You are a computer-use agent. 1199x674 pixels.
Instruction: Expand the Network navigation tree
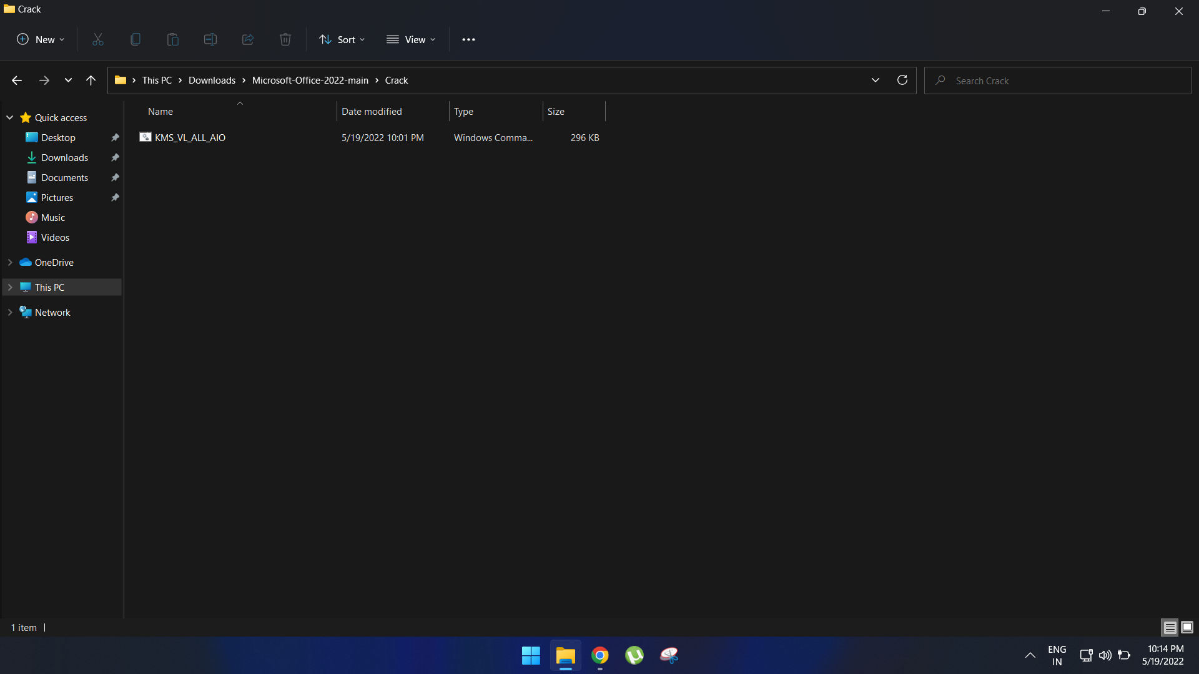[10, 311]
